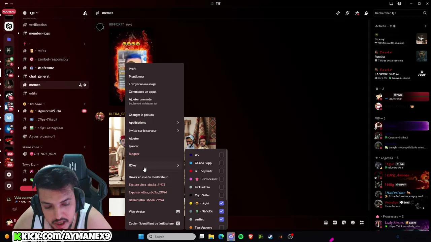Toggle the member list icon
The image size is (431, 242).
[366, 13]
